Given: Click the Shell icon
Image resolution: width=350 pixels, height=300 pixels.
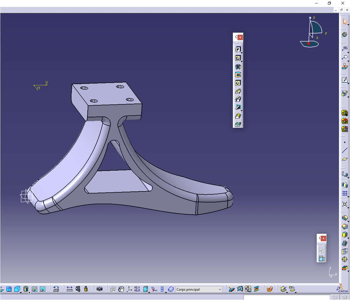Looking at the screenshot, I should pos(345,243).
